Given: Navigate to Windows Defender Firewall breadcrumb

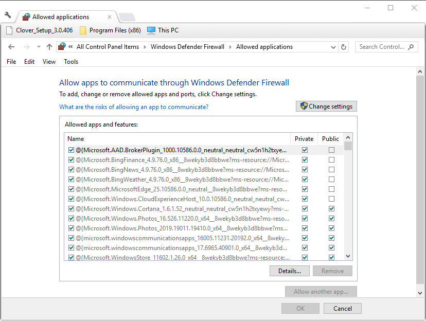Looking at the screenshot, I should (187, 47).
